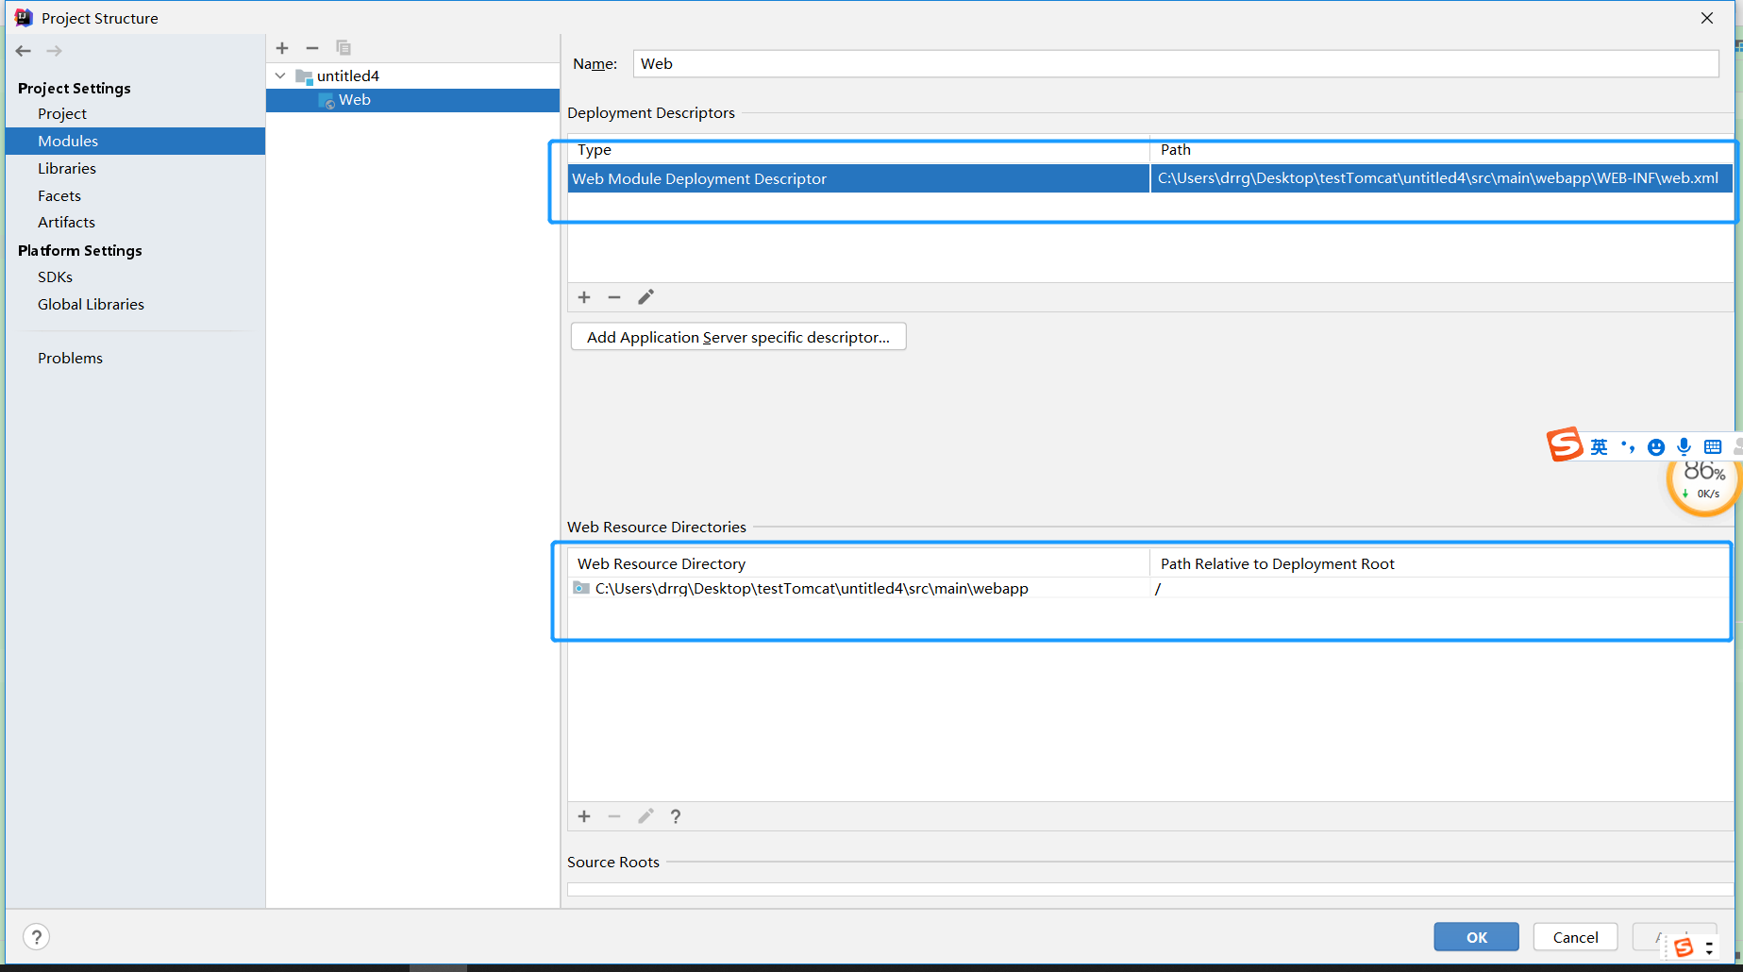
Task: Collapse the untitled4 project node
Action: 279,75
